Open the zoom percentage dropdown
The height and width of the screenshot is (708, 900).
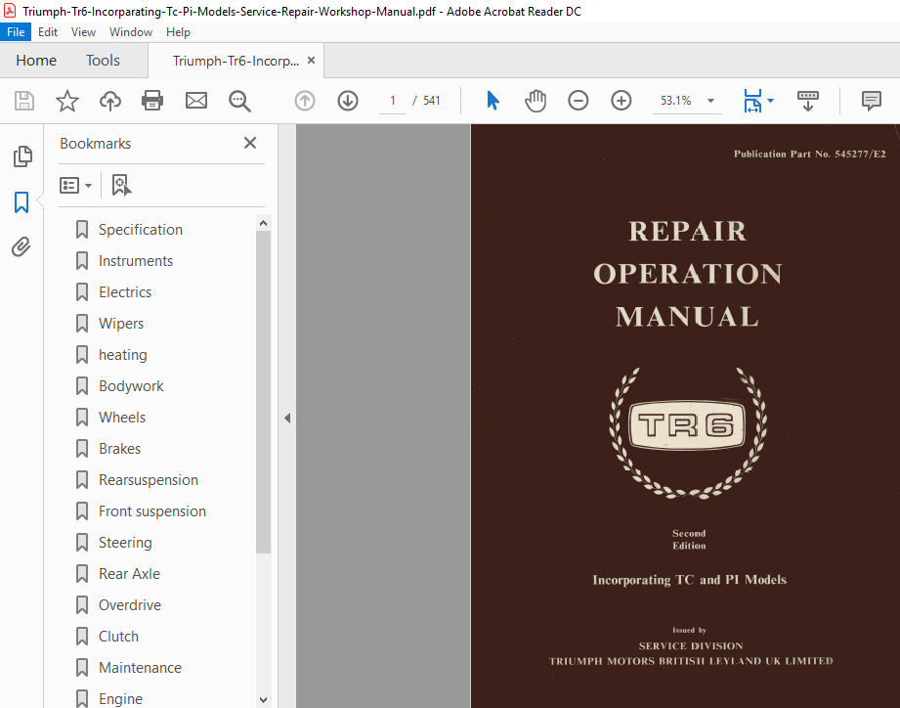coord(710,101)
